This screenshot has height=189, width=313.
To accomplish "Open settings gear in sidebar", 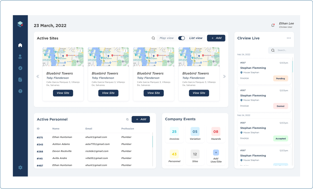I will [x=20, y=167].
